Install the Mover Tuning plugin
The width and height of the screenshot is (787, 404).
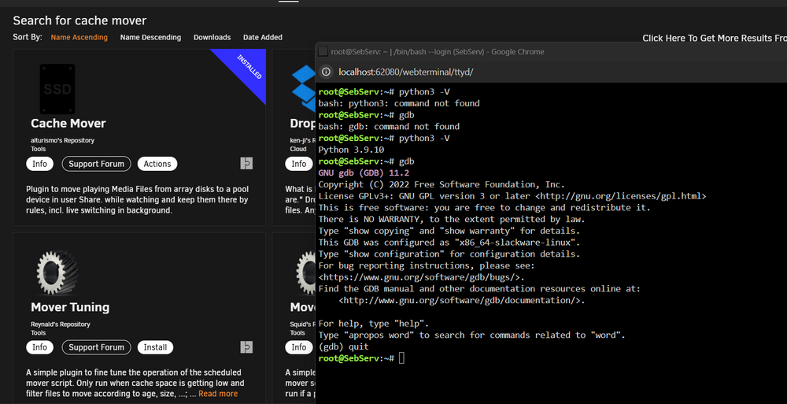155,347
